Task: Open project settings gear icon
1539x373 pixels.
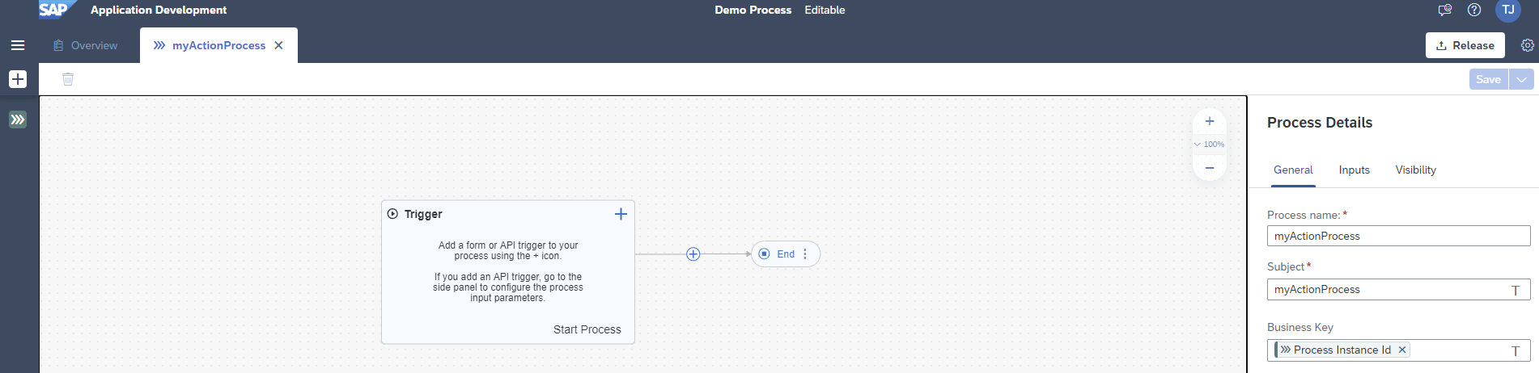Action: pyautogui.click(x=1528, y=45)
